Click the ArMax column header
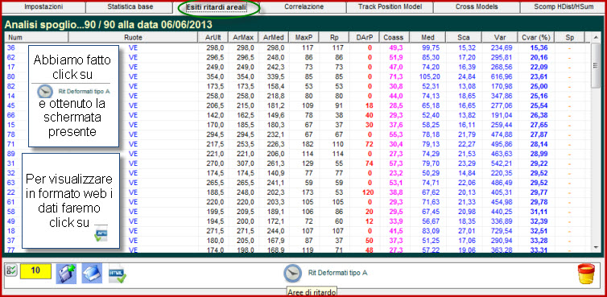The height and width of the screenshot is (297, 607). point(243,38)
